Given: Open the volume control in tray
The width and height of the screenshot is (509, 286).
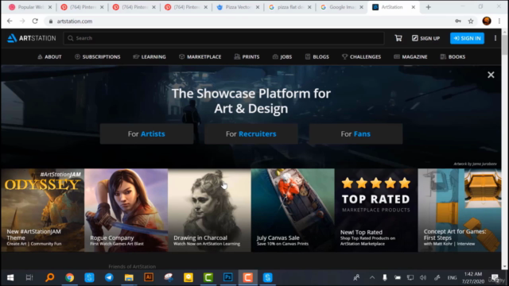Looking at the screenshot, I should [423, 277].
